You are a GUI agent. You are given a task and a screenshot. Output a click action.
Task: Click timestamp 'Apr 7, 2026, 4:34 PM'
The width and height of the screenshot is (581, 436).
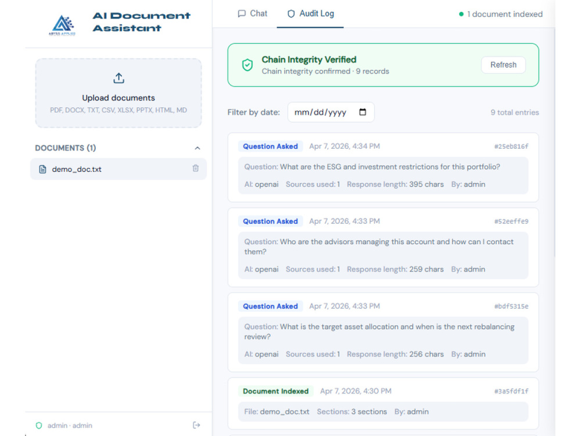[345, 146]
